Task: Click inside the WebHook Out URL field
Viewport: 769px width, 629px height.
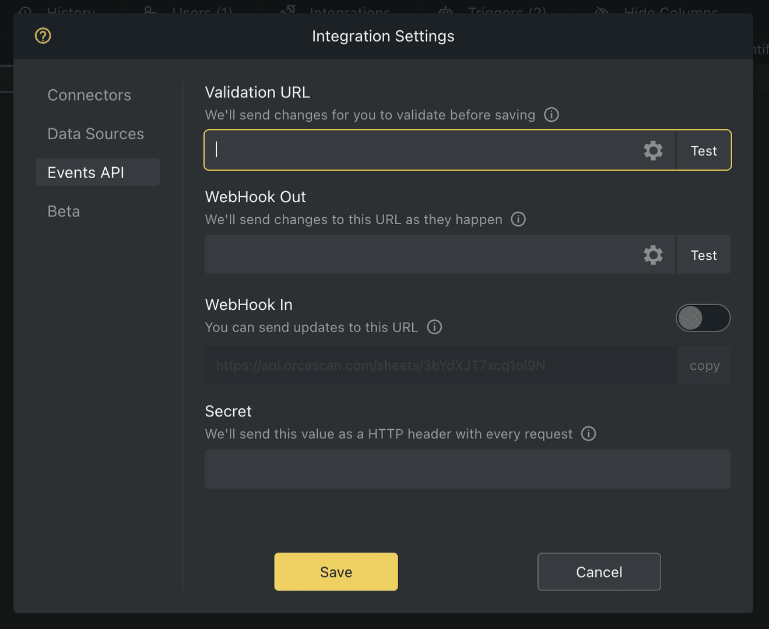Action: (x=408, y=255)
